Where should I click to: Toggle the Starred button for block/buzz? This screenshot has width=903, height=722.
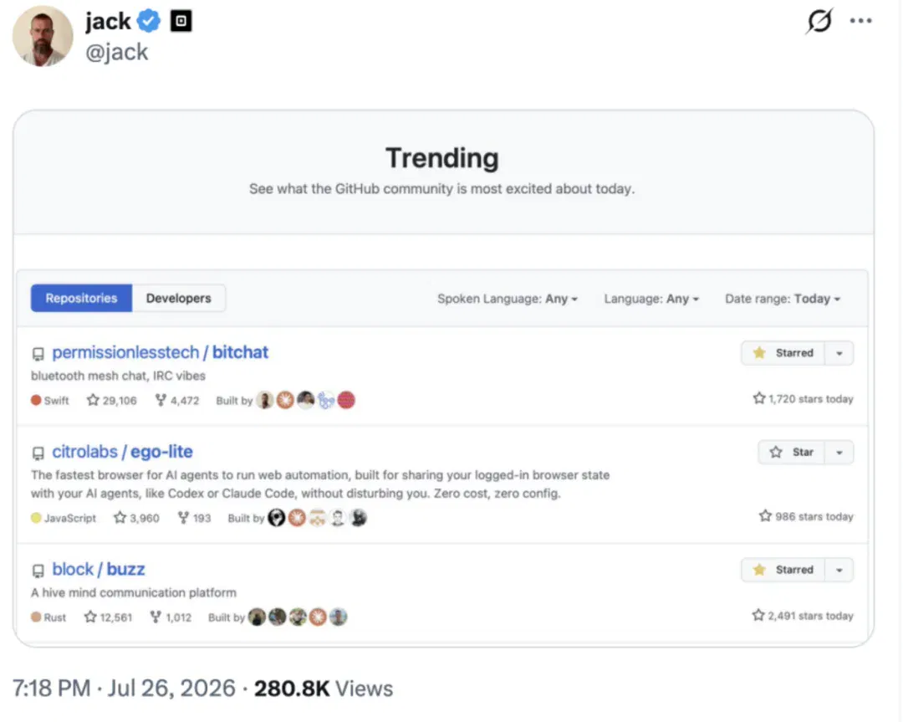(783, 570)
